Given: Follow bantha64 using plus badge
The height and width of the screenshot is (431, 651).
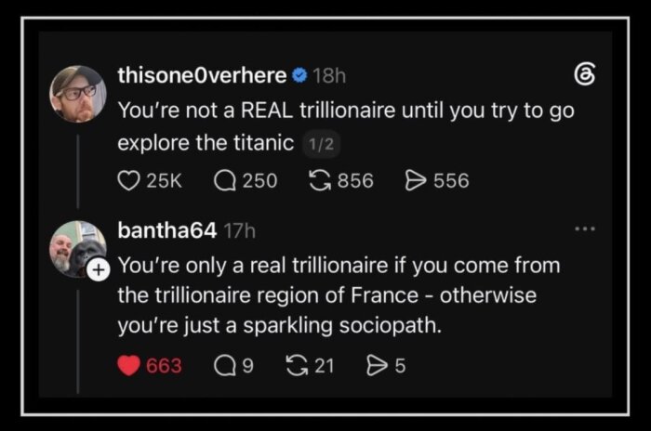Looking at the screenshot, I should 99,270.
